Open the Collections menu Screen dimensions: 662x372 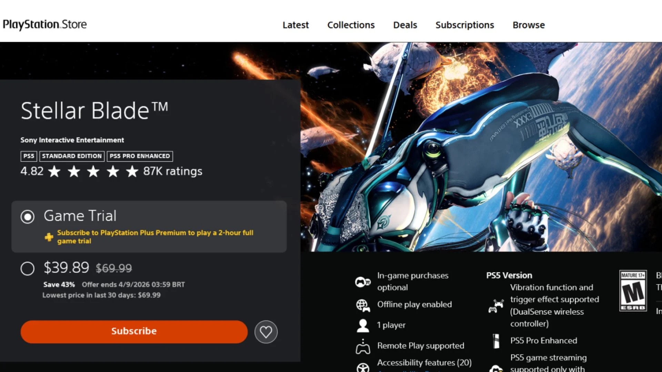point(351,25)
